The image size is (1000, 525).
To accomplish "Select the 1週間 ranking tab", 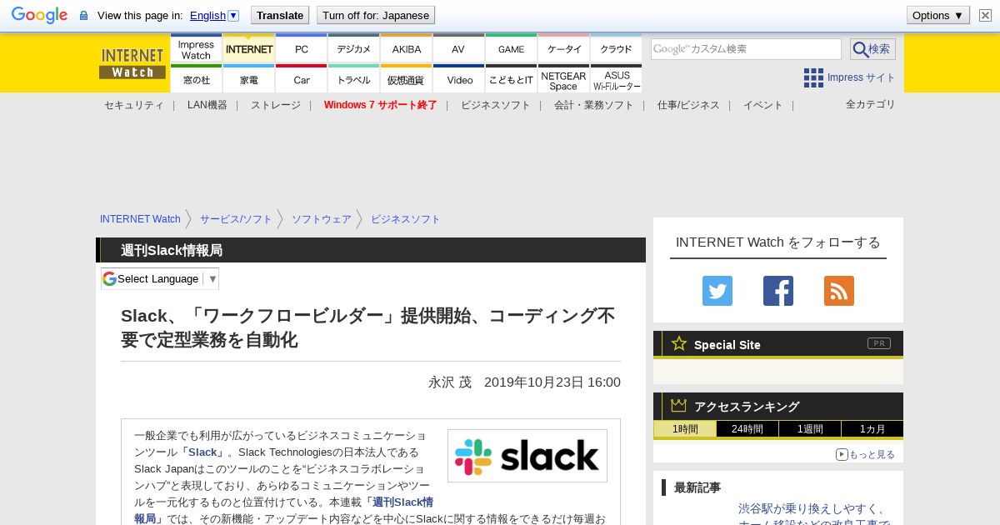I will click(810, 429).
